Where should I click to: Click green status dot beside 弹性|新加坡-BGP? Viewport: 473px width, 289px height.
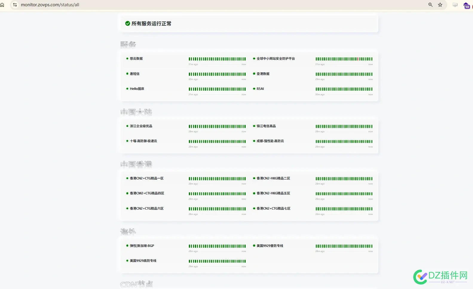point(127,246)
